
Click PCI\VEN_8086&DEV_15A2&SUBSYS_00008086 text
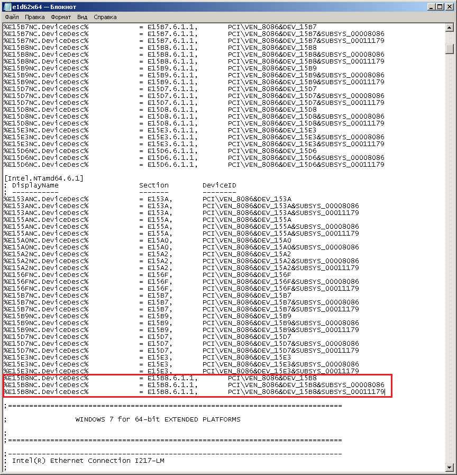[x=280, y=261]
